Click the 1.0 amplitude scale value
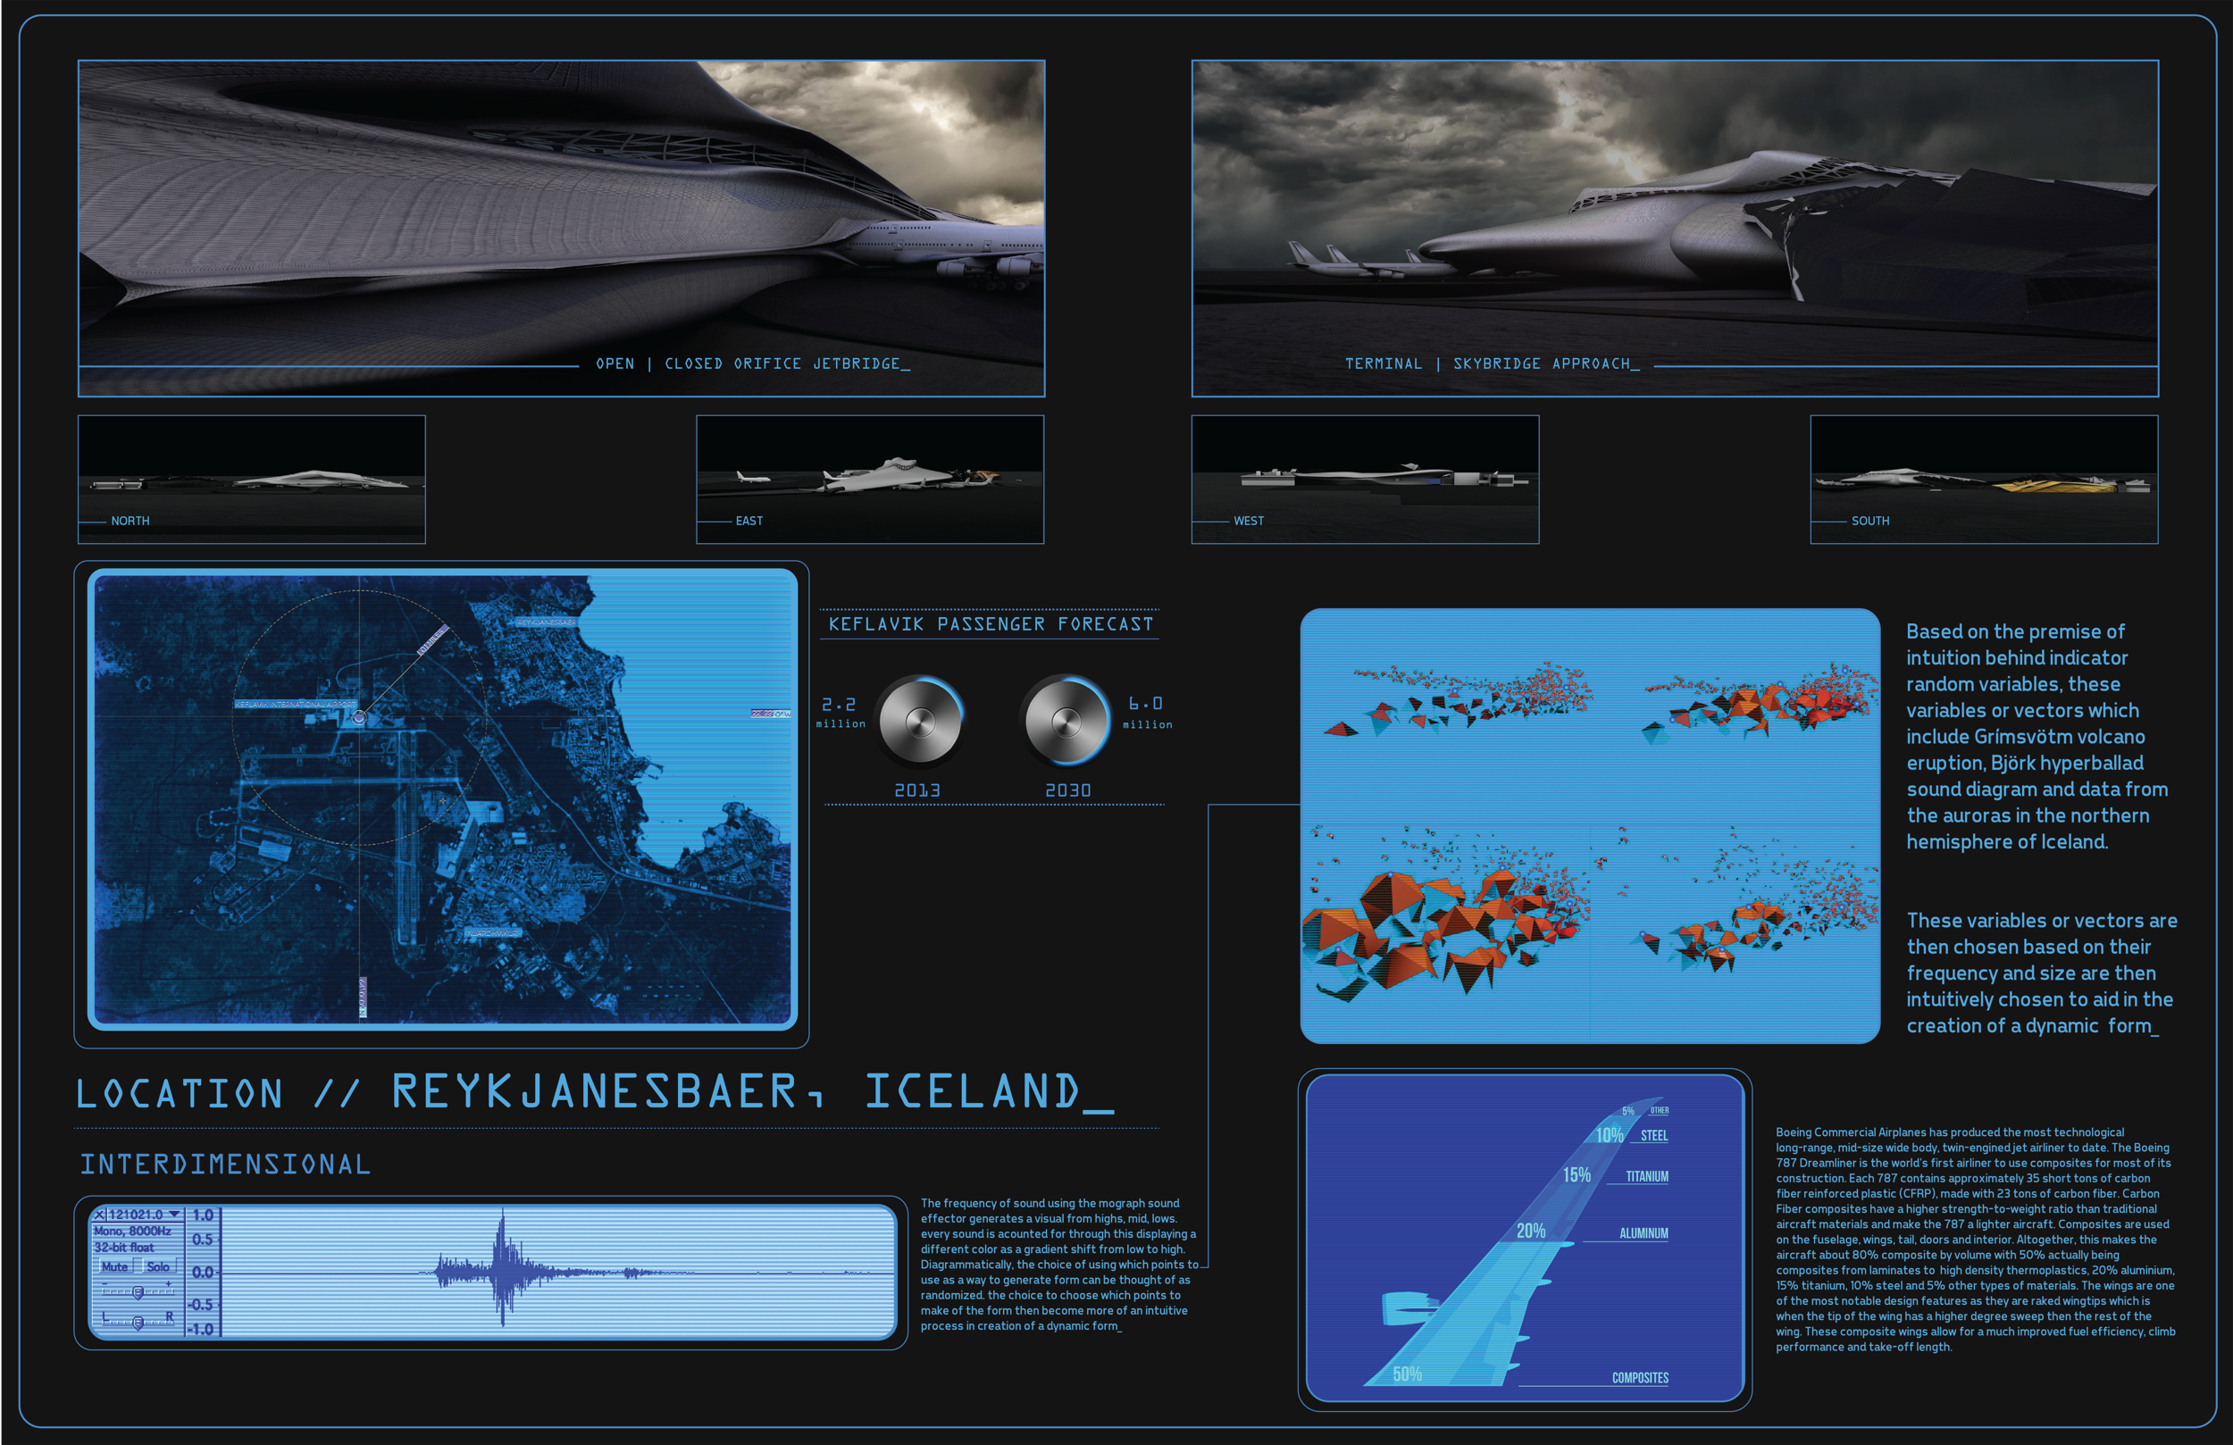 (x=203, y=1215)
